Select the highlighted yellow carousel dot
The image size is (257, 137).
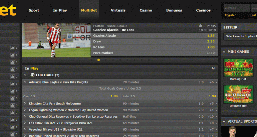[x=98, y=60]
